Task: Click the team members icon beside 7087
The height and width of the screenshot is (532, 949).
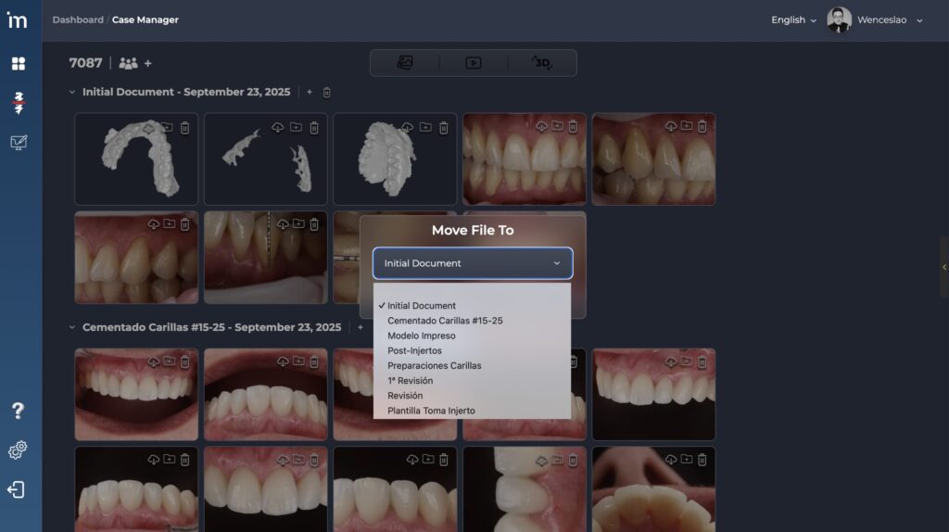Action: click(x=128, y=63)
